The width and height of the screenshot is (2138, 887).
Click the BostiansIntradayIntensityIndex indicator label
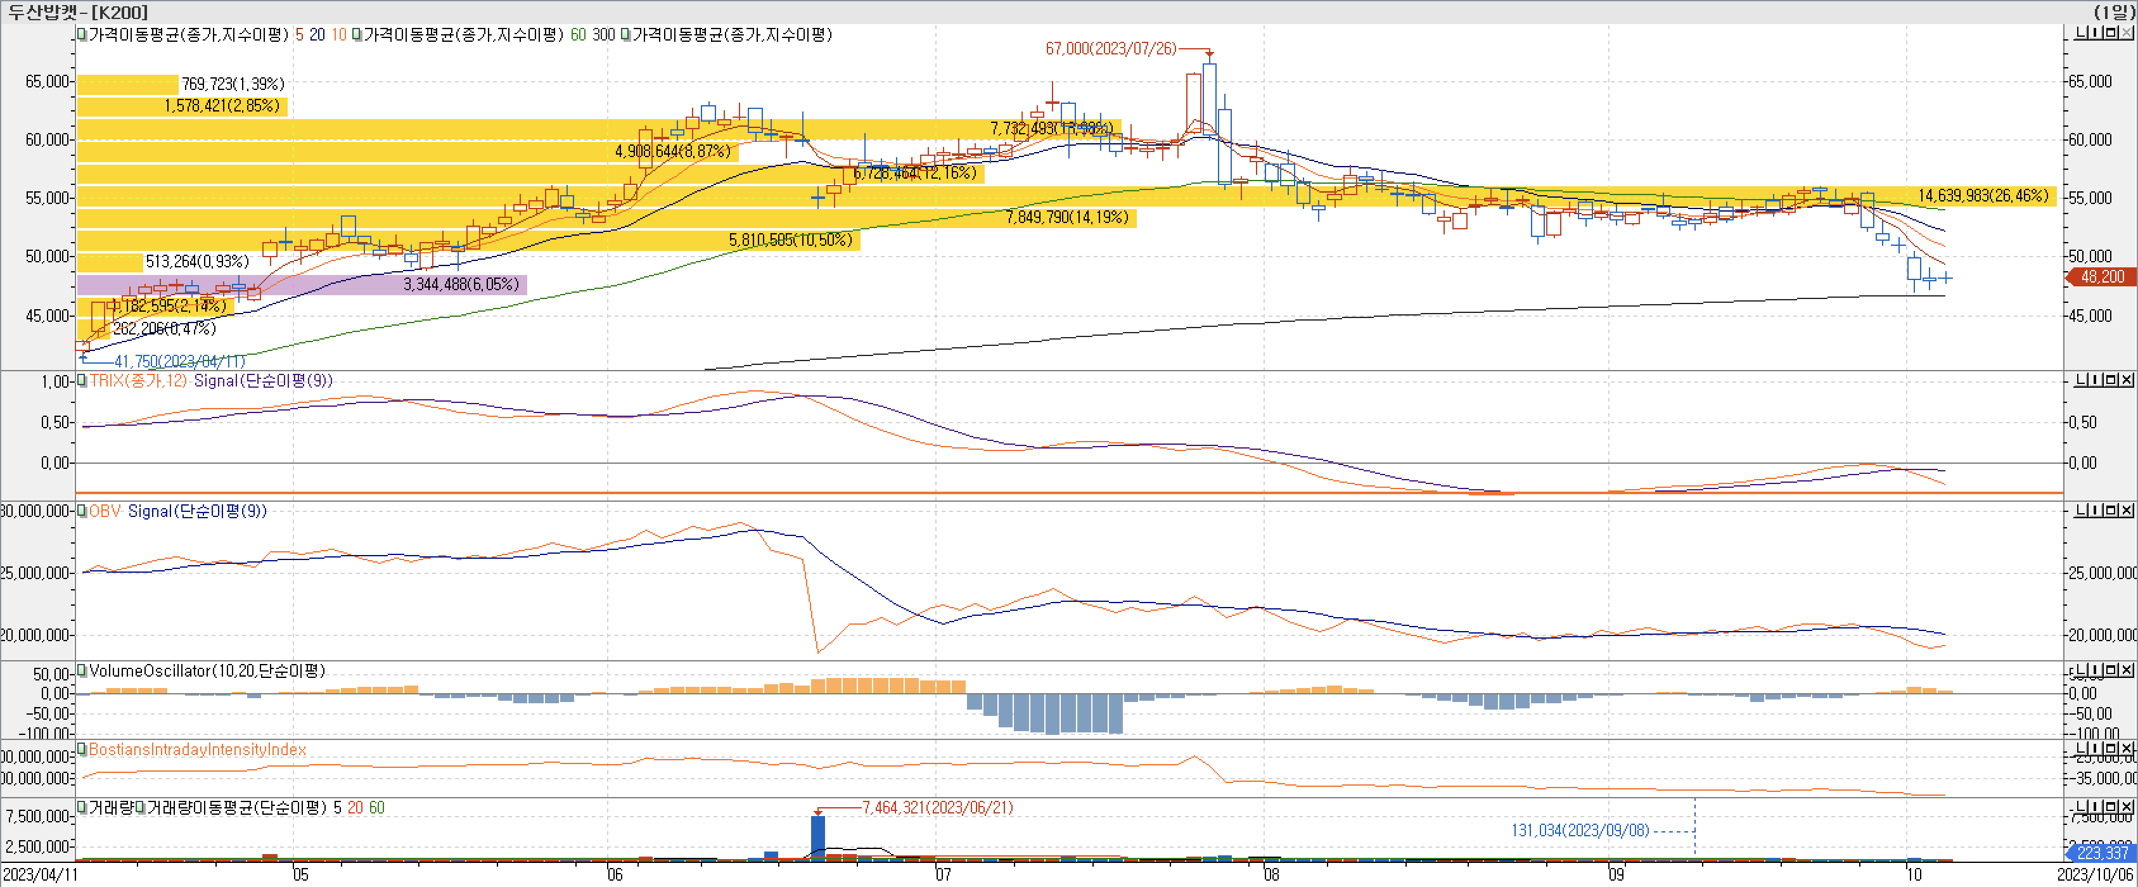(198, 750)
